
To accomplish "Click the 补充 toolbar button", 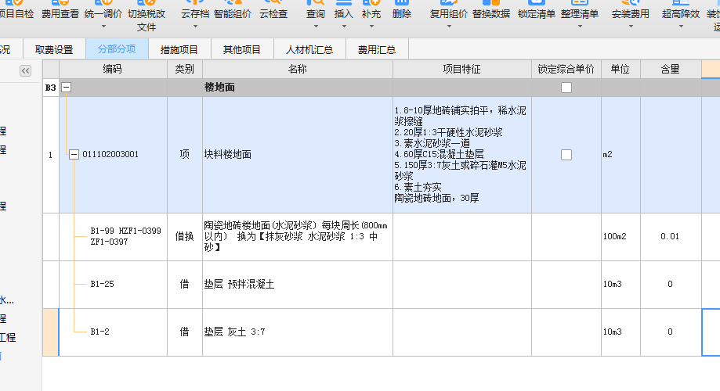I will (371, 10).
